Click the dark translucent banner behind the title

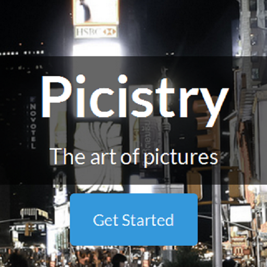pos(133,120)
